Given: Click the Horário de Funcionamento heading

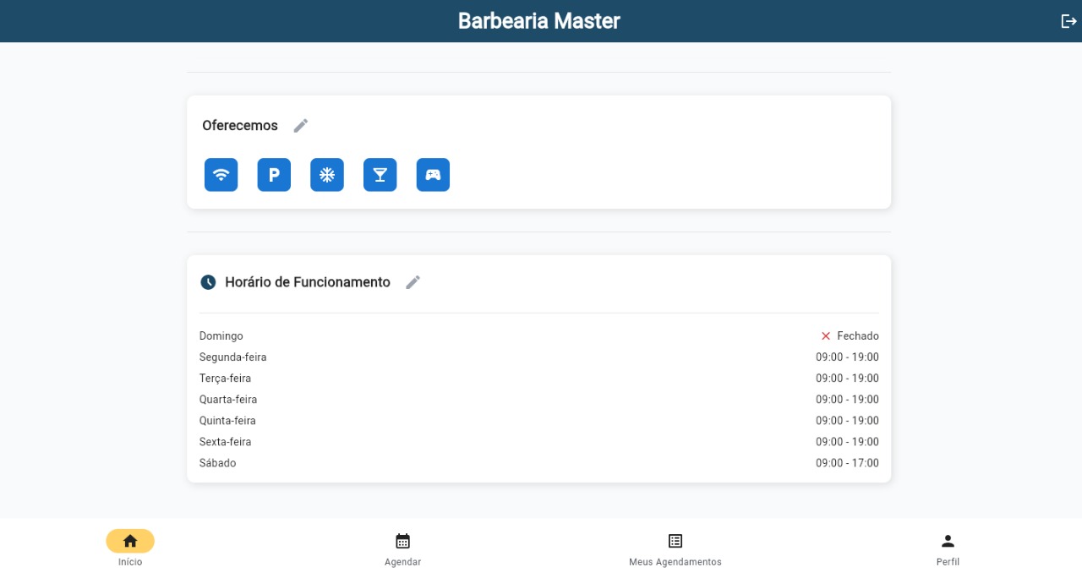Looking at the screenshot, I should coord(308,282).
